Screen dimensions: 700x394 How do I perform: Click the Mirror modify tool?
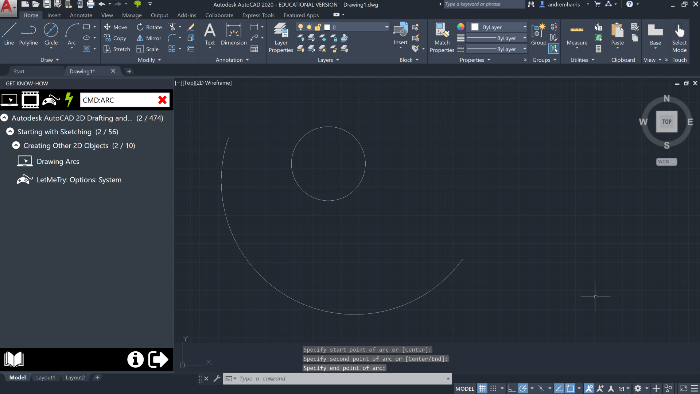(x=149, y=38)
